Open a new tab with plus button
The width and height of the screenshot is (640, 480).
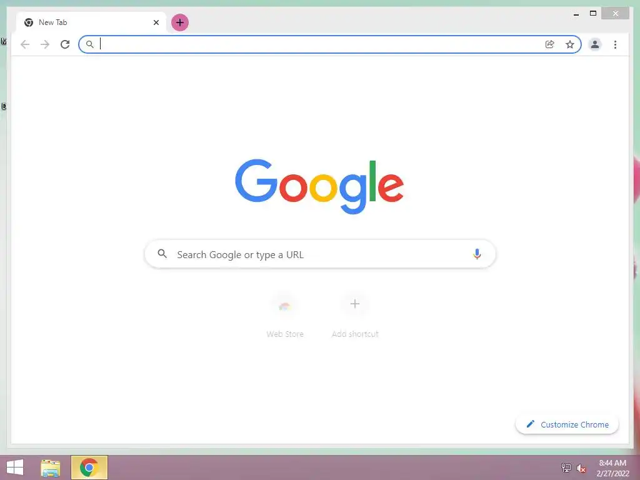(x=179, y=22)
